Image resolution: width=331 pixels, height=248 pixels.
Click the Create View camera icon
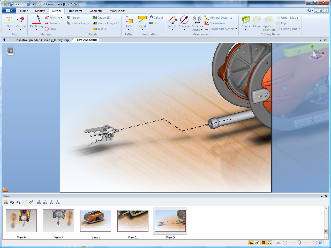tap(6, 203)
